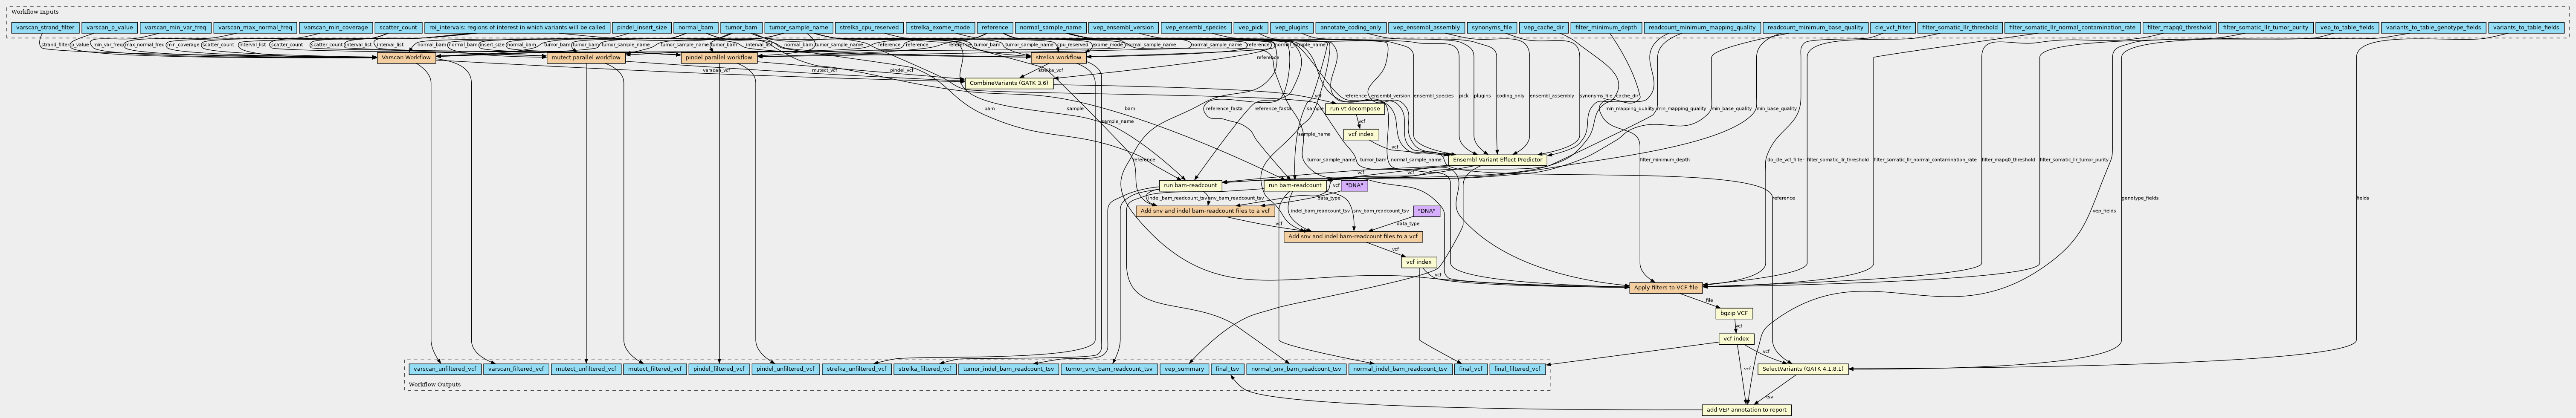Click normal_indel_bam_readcount_tsv output node
Viewport: 2576px width, 418px height.
tap(1400, 369)
